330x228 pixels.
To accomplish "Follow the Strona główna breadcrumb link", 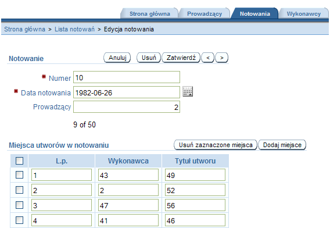I will pos(24,29).
